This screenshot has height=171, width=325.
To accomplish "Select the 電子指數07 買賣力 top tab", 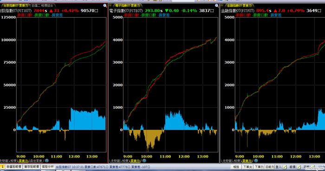I will pos(128,6).
